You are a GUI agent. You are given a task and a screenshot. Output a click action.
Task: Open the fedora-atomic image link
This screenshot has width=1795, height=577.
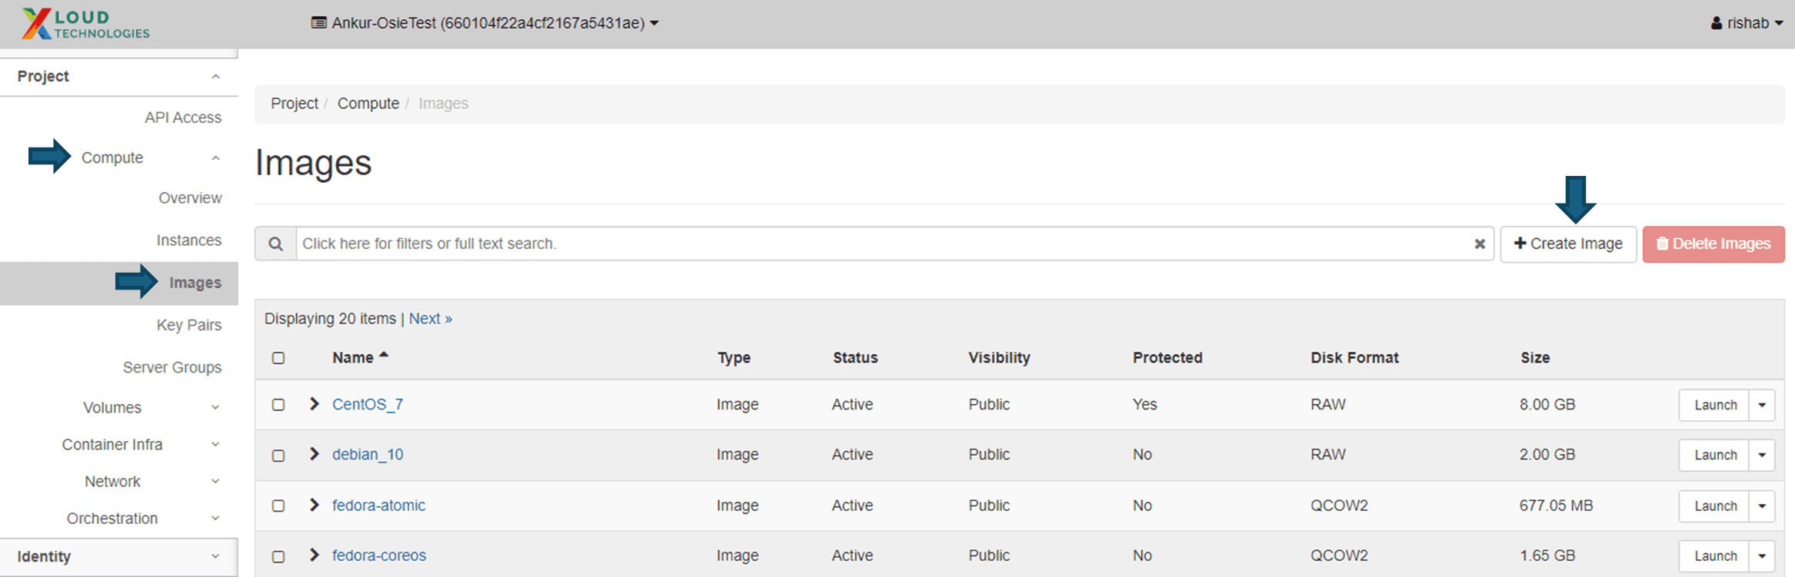(378, 505)
